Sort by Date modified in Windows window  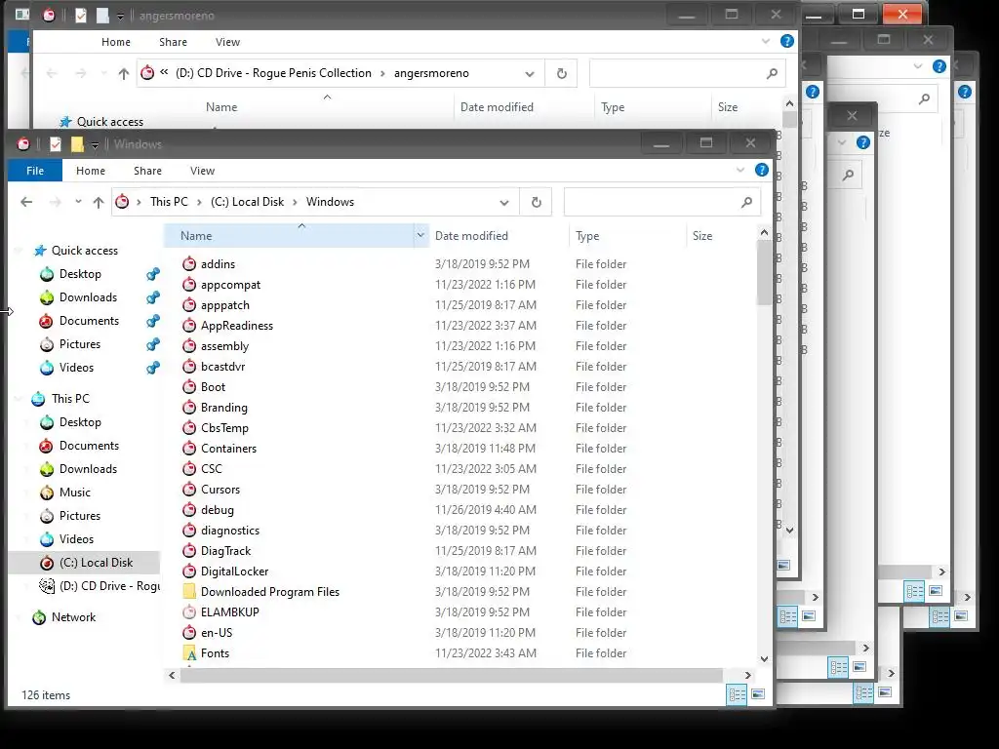471,236
